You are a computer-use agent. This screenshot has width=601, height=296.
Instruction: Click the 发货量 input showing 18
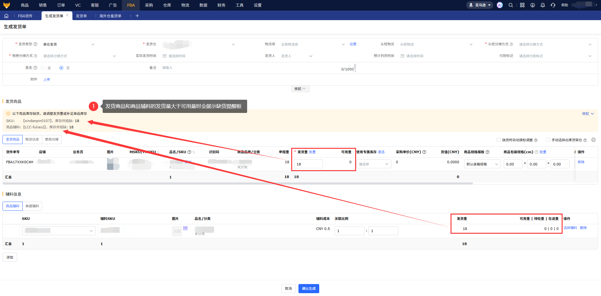309,164
